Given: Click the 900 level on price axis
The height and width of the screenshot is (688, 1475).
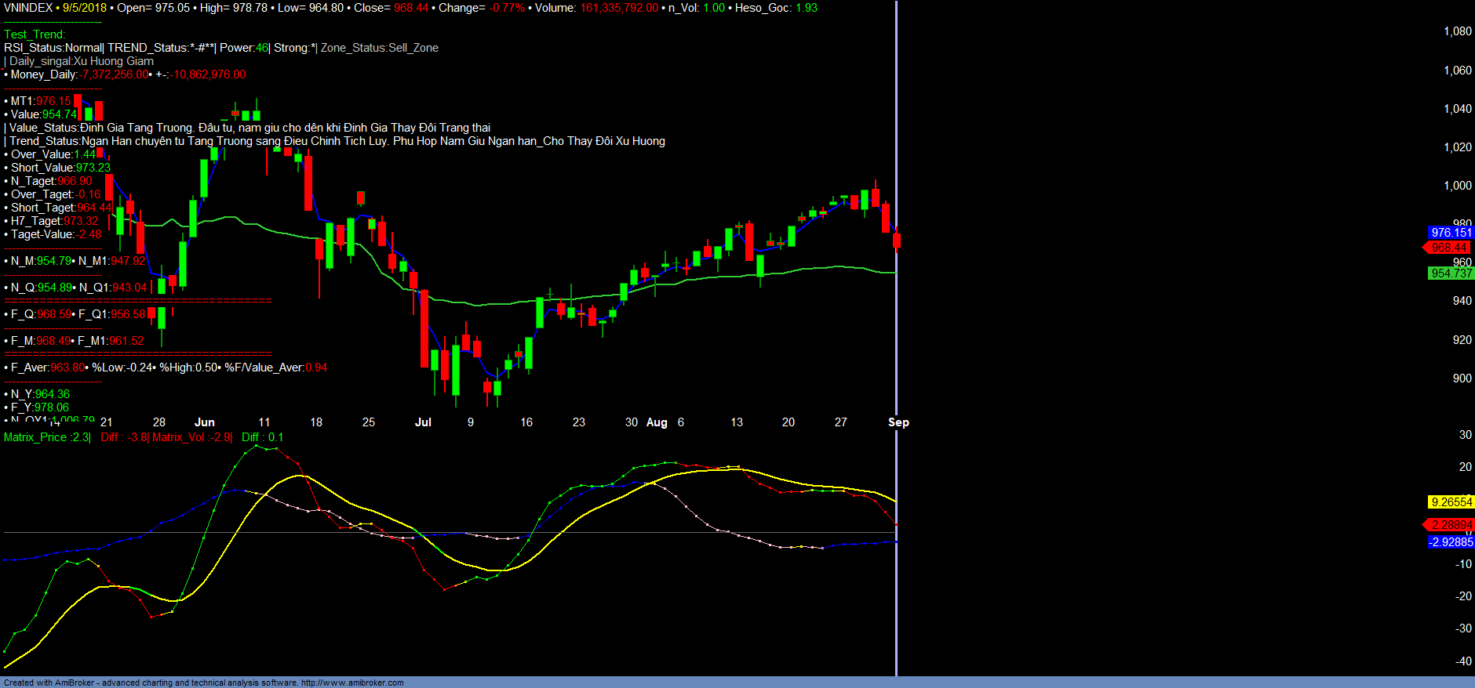Looking at the screenshot, I should click(x=1462, y=378).
